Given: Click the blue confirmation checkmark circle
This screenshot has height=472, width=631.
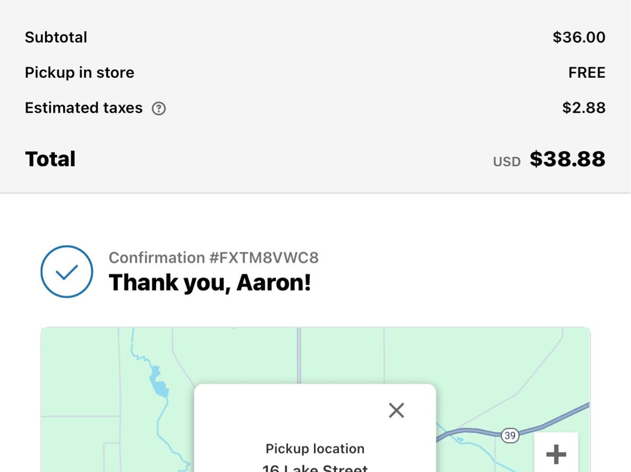Looking at the screenshot, I should 67,272.
